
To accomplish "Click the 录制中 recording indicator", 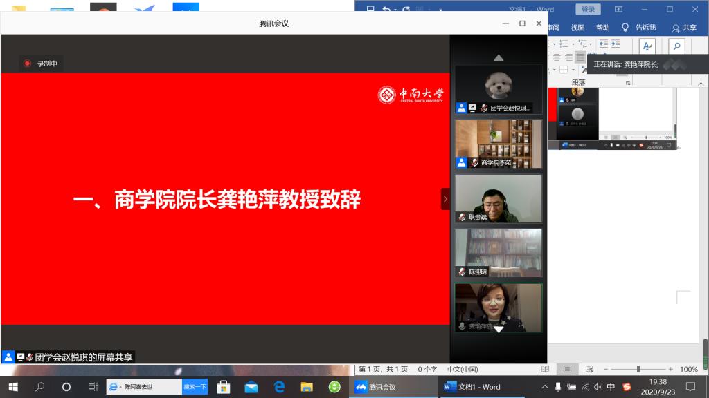I will (41, 64).
